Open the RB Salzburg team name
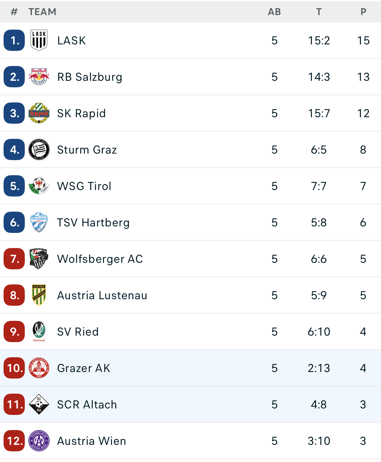 pyautogui.click(x=90, y=77)
